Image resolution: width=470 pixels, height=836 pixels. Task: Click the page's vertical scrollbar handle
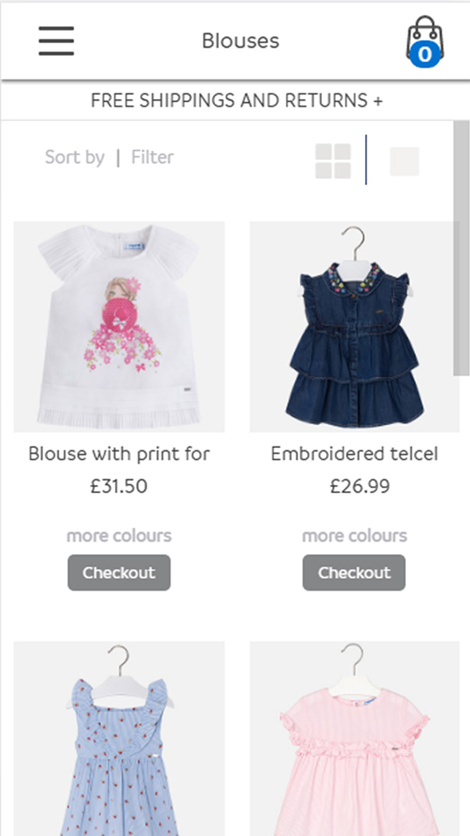pos(461,248)
